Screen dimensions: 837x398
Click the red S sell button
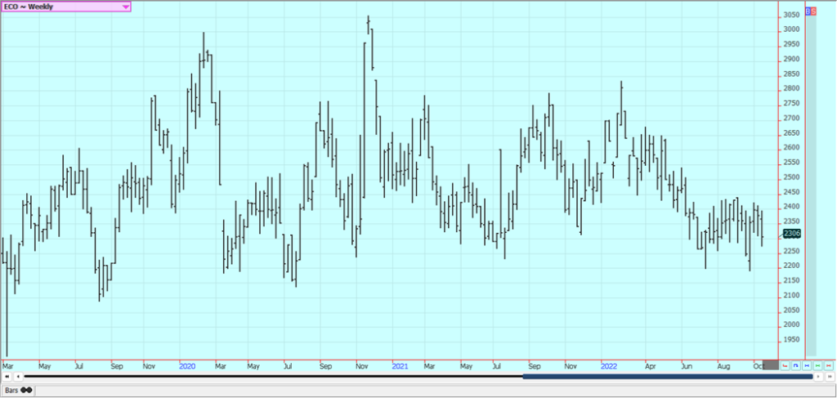click(813, 11)
